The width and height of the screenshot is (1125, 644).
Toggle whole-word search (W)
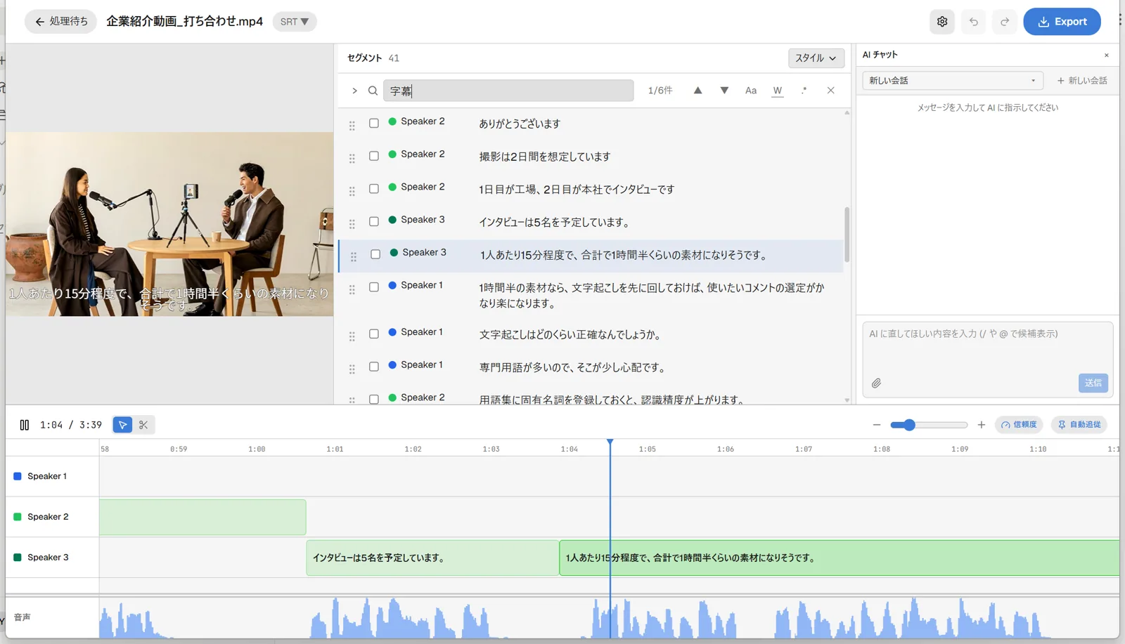pyautogui.click(x=778, y=91)
